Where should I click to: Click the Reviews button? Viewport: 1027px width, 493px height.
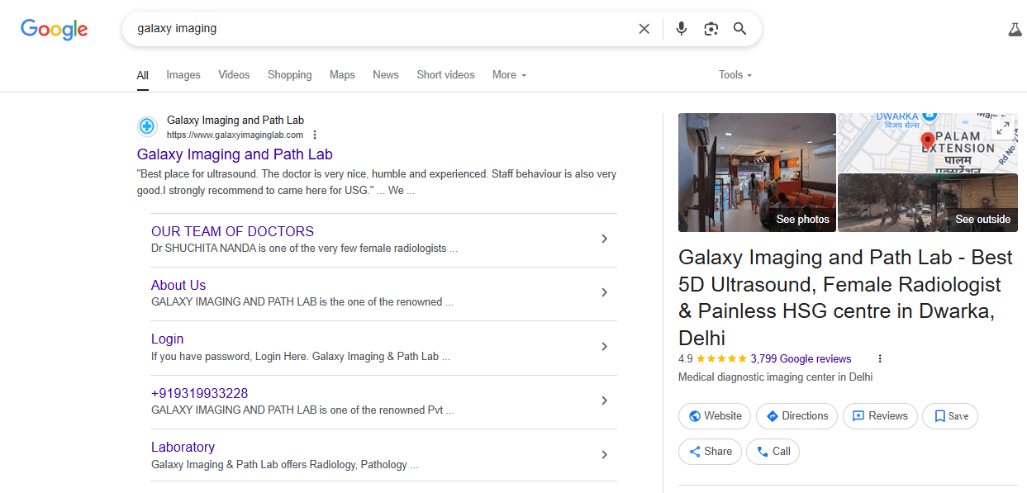point(880,416)
